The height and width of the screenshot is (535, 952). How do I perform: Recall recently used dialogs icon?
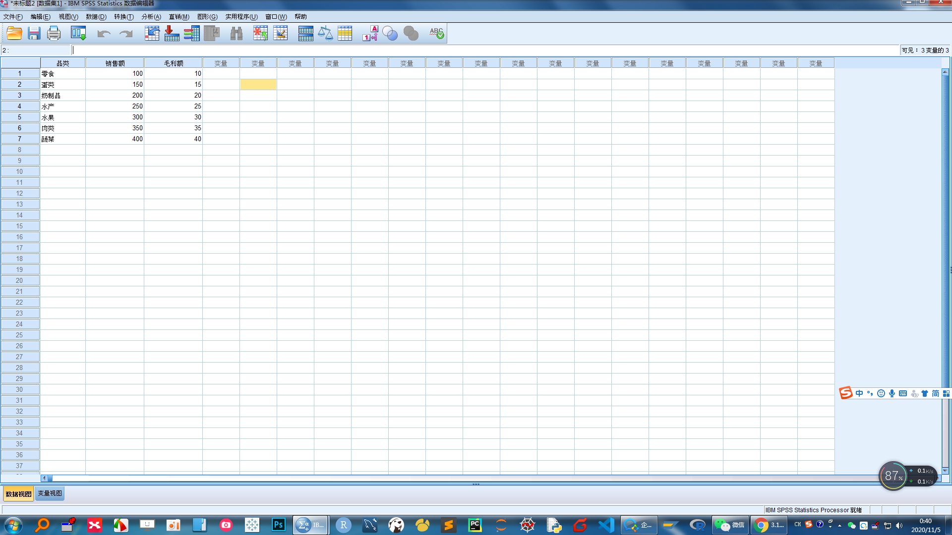pos(78,34)
